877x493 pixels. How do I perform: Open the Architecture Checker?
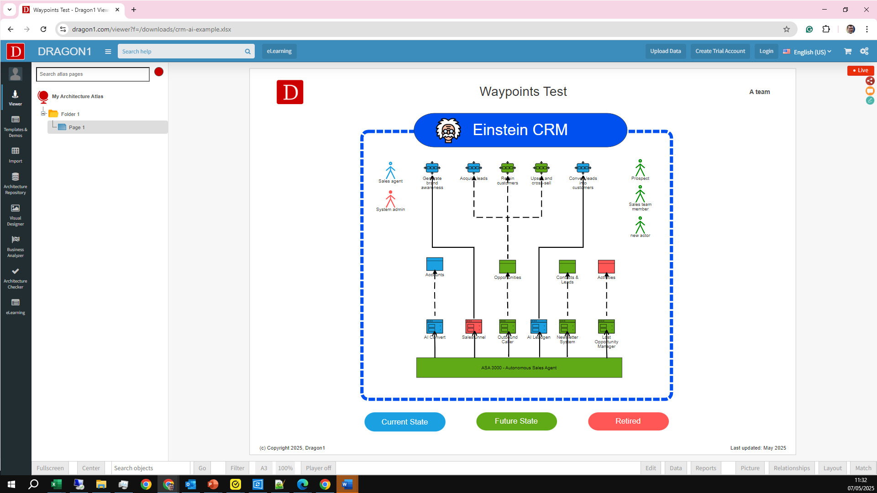pyautogui.click(x=16, y=278)
